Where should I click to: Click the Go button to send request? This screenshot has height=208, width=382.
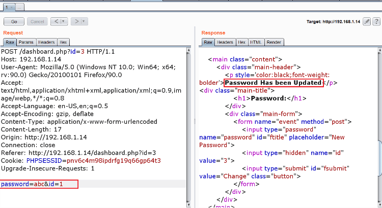point(14,21)
